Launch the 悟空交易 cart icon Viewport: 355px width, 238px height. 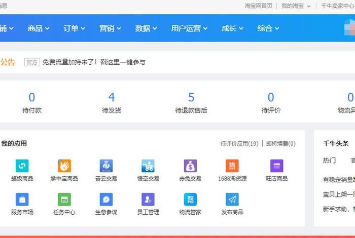coord(148,166)
